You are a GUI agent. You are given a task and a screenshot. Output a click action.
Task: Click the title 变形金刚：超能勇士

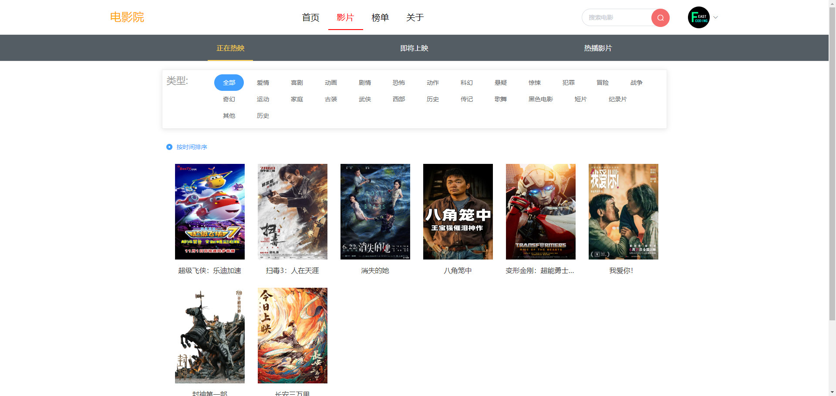pyautogui.click(x=540, y=270)
